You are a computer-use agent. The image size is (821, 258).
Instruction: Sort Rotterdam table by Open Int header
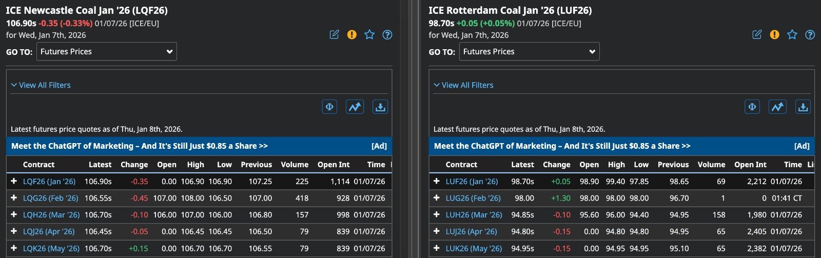point(750,165)
